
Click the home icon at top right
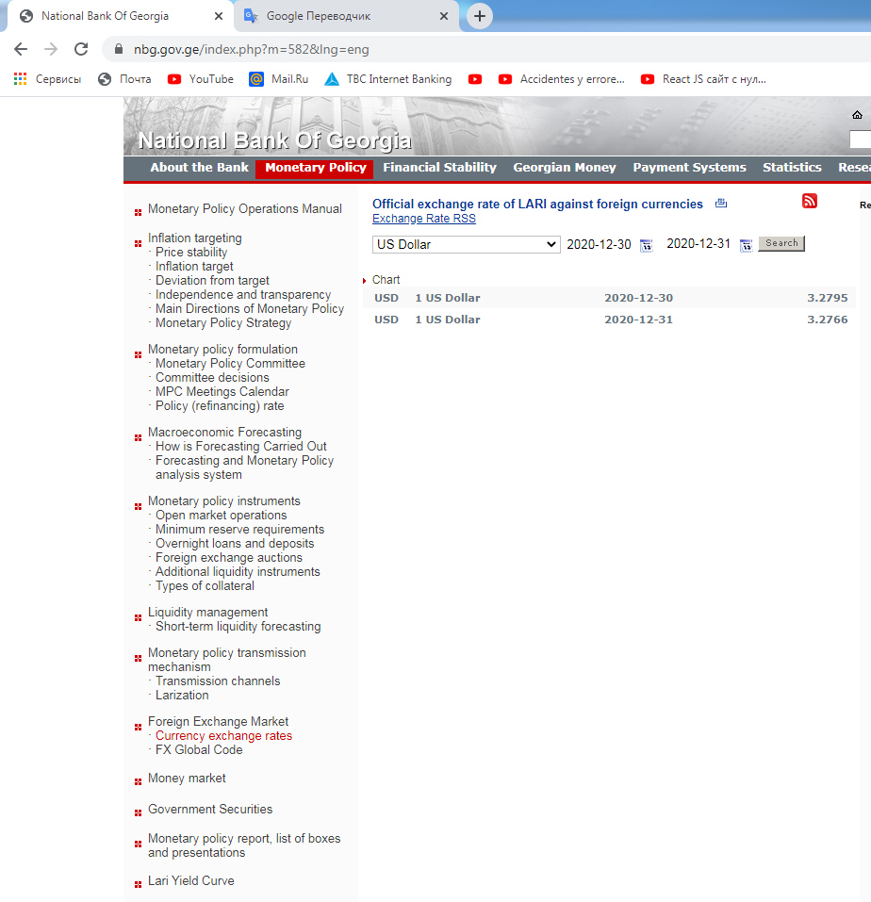pyautogui.click(x=857, y=115)
